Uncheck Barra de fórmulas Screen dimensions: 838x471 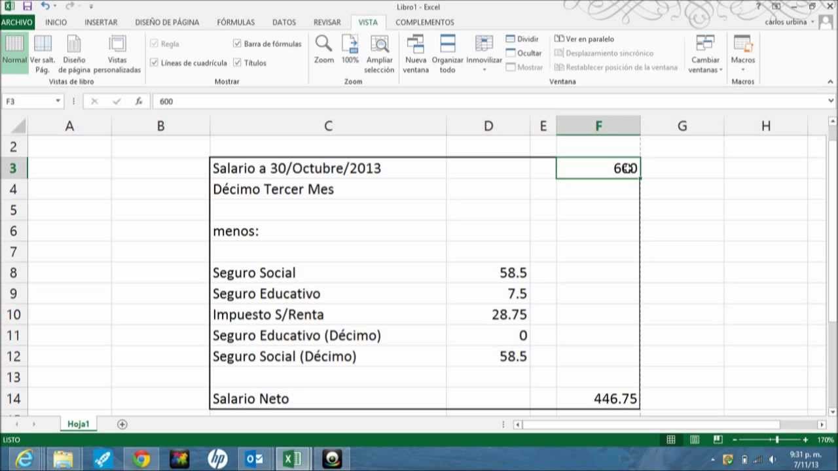point(237,43)
